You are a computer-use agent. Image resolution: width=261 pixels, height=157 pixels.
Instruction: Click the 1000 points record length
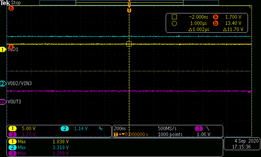tap(170, 134)
